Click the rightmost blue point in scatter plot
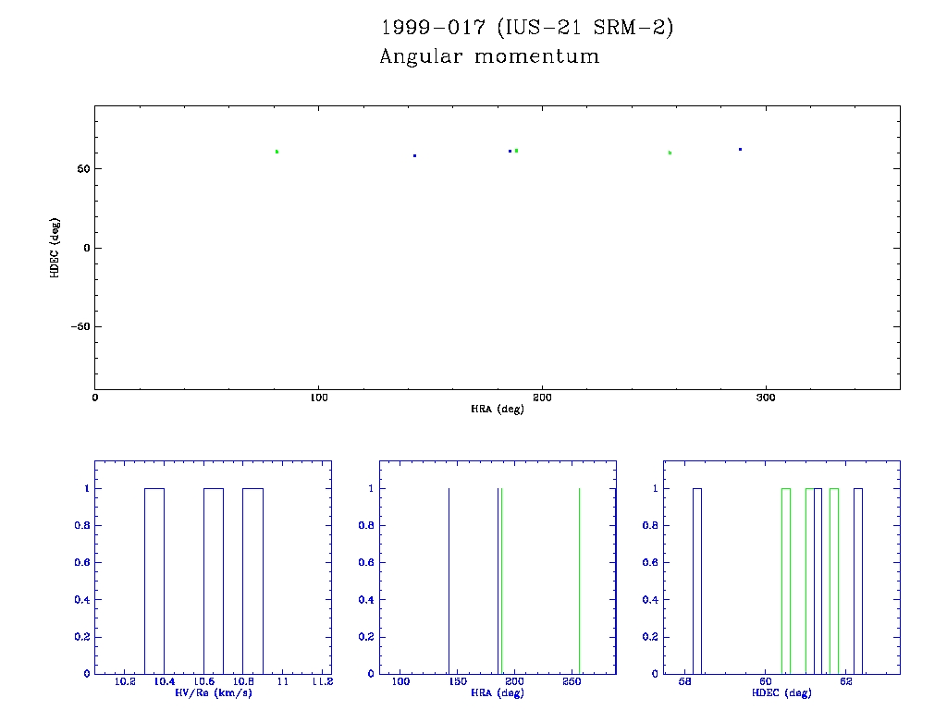The width and height of the screenshot is (947, 710). [x=740, y=149]
